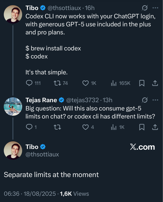Like Tibo's post with 1K likes

tap(86, 83)
